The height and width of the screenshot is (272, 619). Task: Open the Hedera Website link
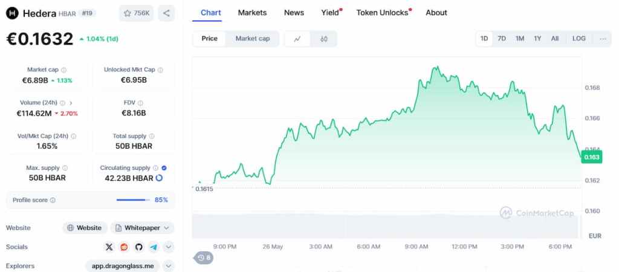click(x=85, y=228)
